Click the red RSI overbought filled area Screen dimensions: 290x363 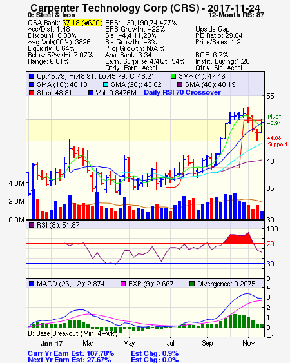(238, 239)
